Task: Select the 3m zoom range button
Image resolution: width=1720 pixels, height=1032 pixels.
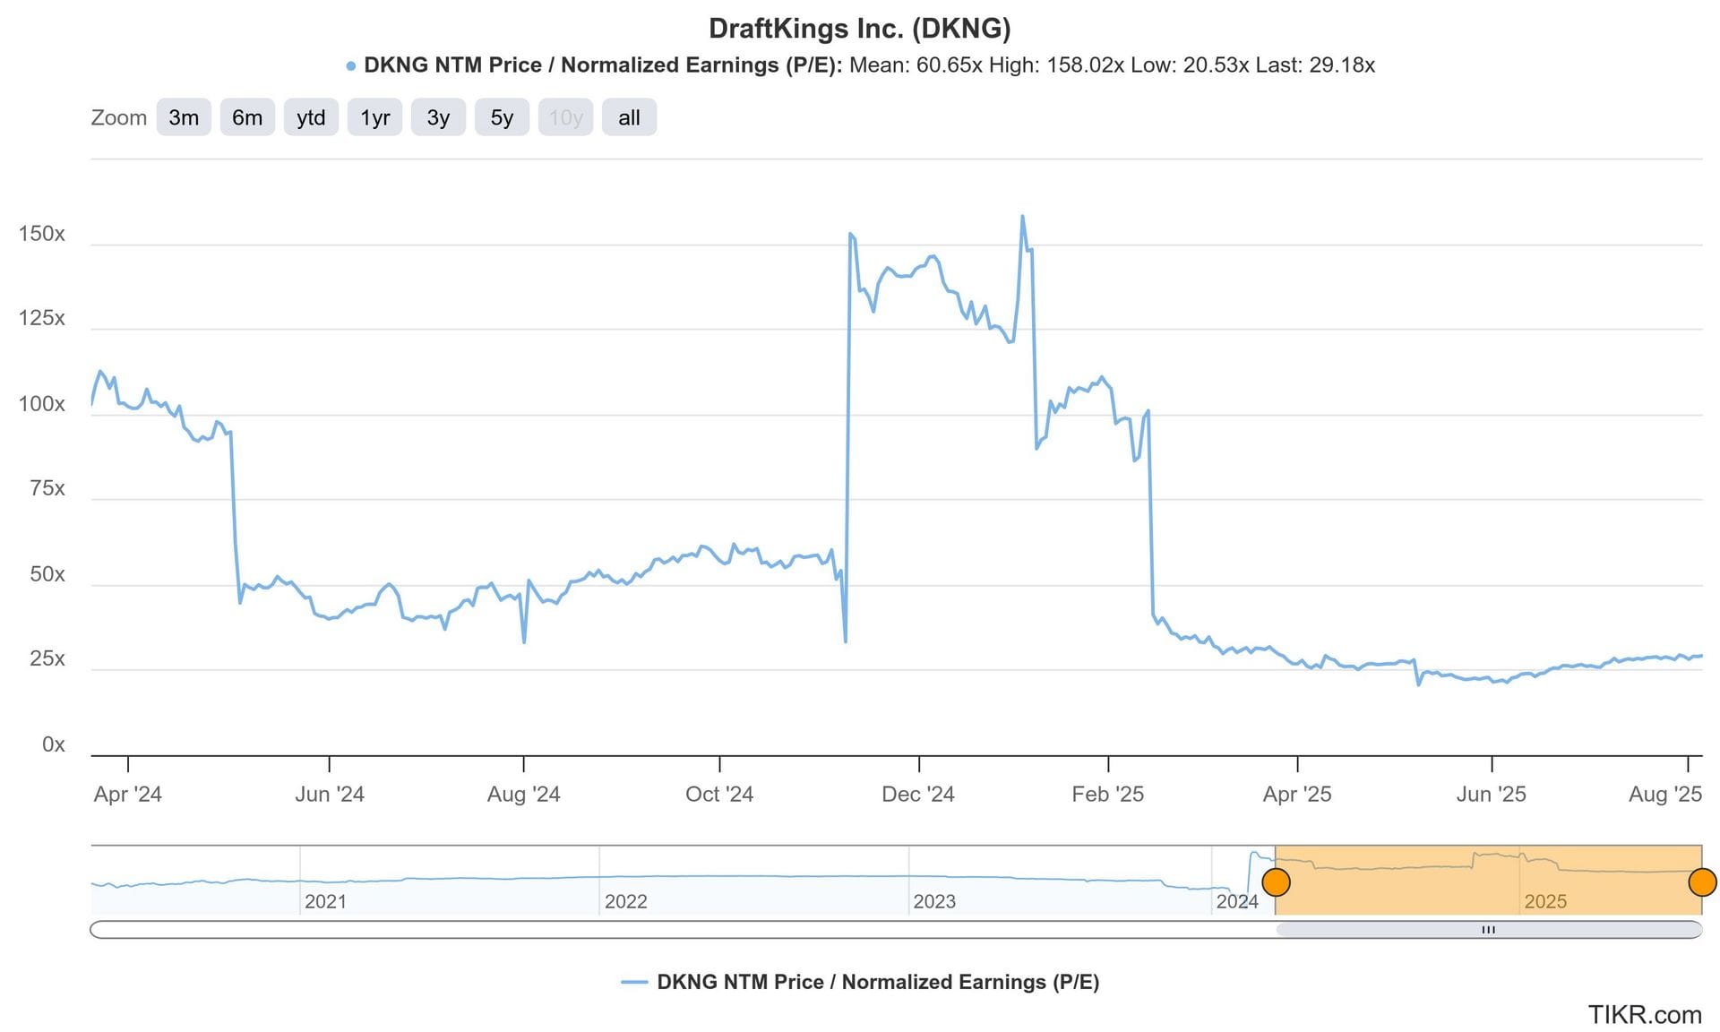Action: [x=184, y=117]
